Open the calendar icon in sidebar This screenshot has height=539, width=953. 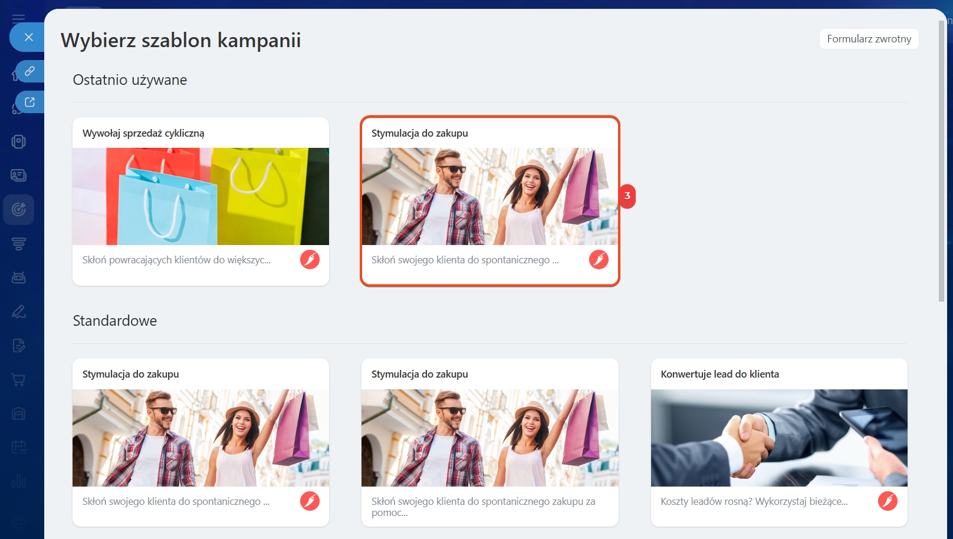pos(19,448)
